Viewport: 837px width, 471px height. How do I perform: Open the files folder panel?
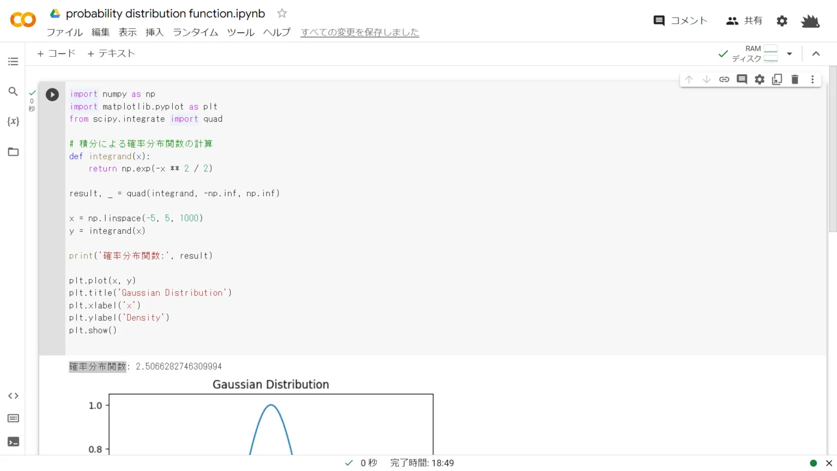[13, 152]
